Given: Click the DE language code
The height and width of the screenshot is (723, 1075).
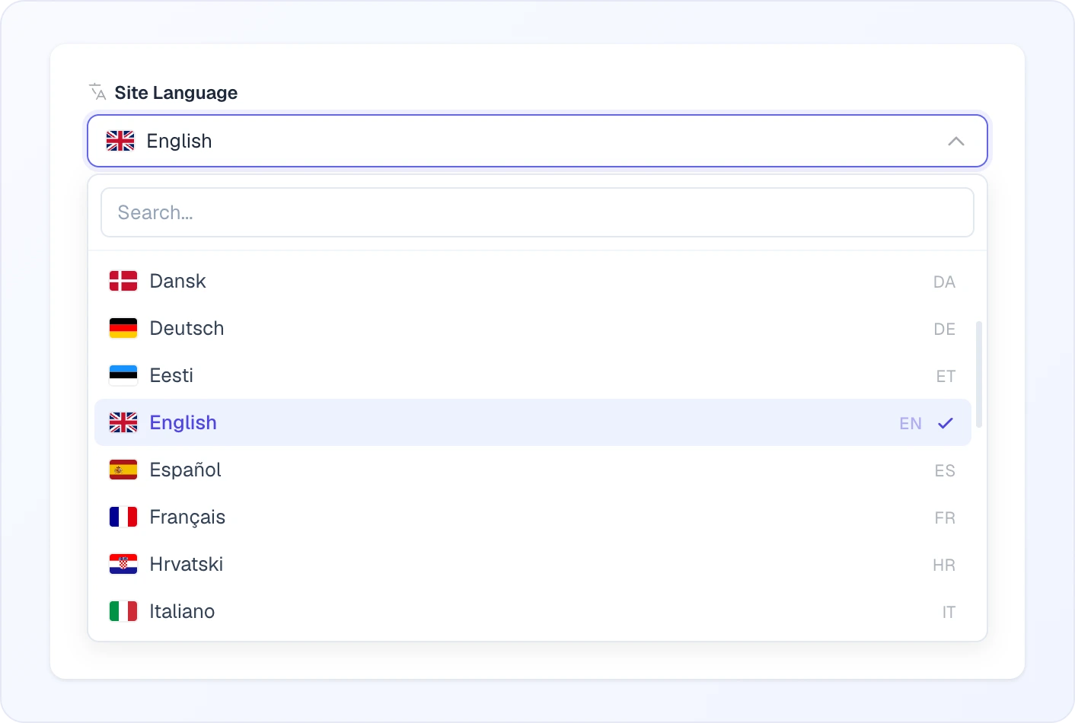Looking at the screenshot, I should [x=945, y=330].
